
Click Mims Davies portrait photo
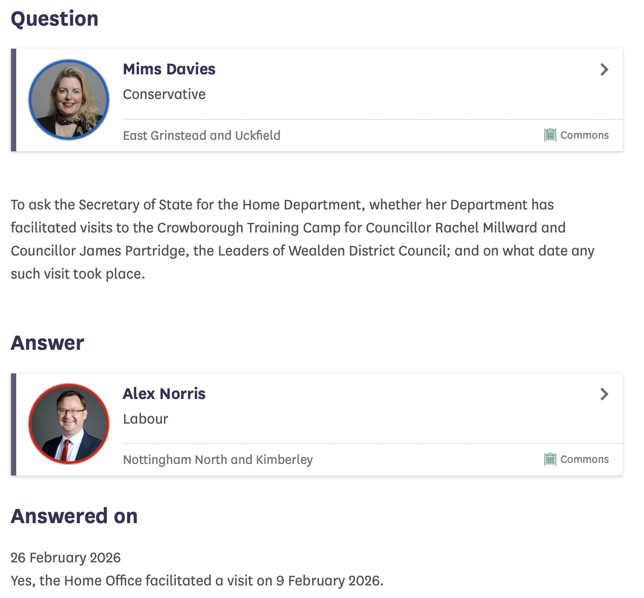coord(69,99)
